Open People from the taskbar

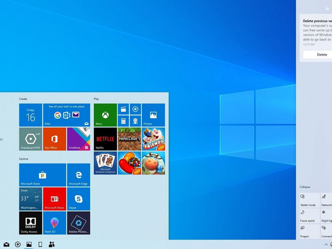coord(51,245)
